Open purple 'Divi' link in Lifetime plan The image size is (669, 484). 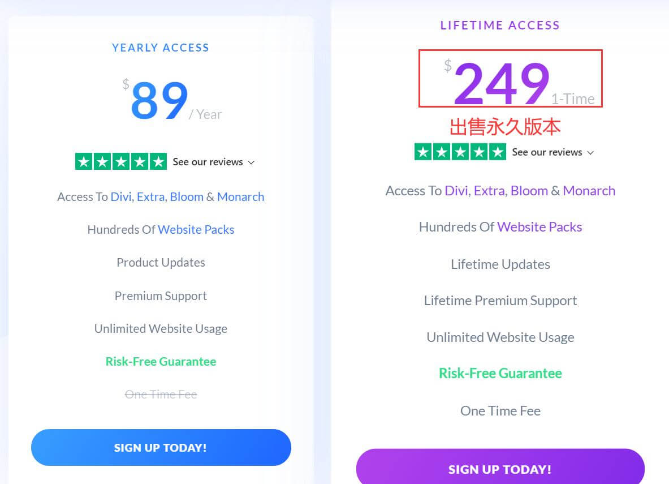coord(456,191)
